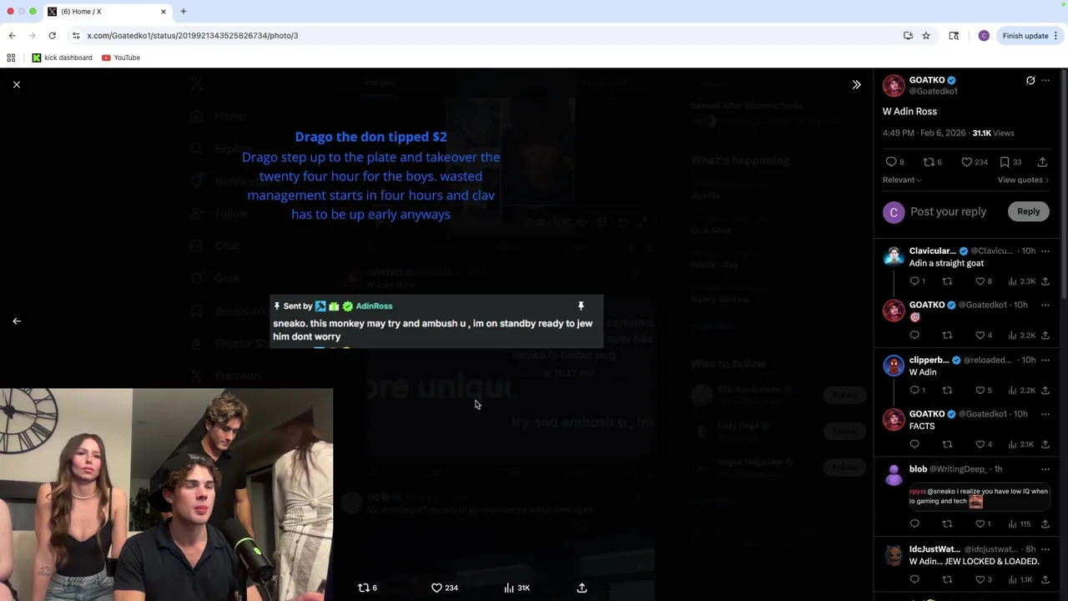This screenshot has width=1068, height=601.
Task: Bookmark this page with the star icon
Action: [x=926, y=36]
